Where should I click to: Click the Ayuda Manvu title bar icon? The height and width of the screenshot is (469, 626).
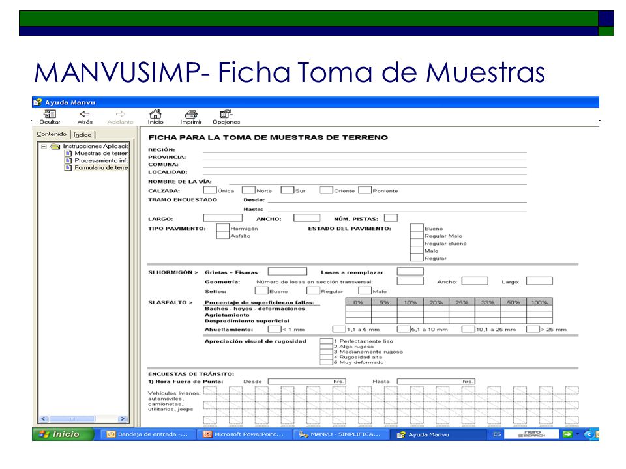tap(38, 102)
